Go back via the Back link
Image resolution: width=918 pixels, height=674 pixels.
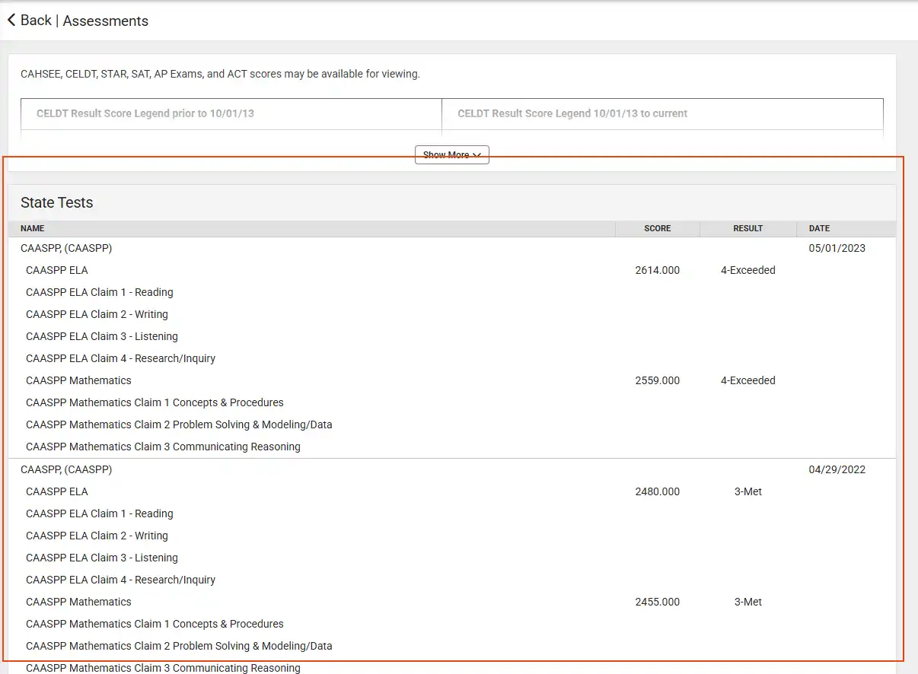(36, 21)
